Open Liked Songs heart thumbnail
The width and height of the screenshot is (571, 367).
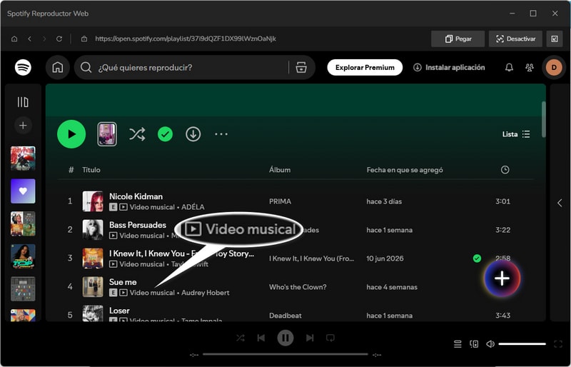tap(23, 191)
